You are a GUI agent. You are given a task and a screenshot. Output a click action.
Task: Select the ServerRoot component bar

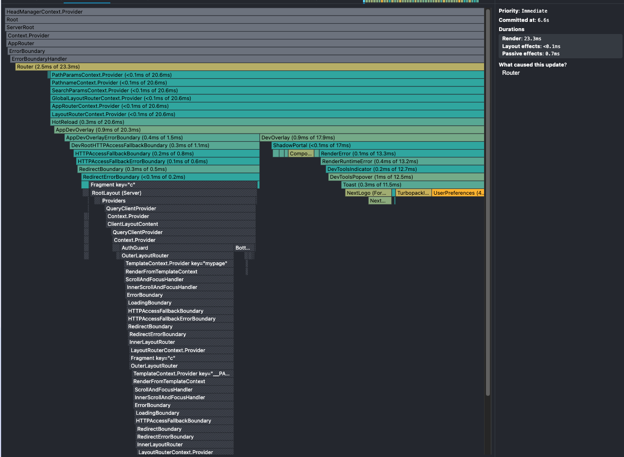[244, 28]
